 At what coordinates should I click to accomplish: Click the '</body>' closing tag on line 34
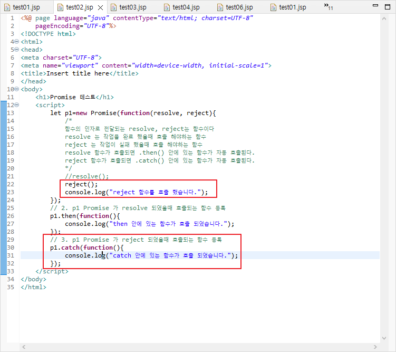pos(34,279)
